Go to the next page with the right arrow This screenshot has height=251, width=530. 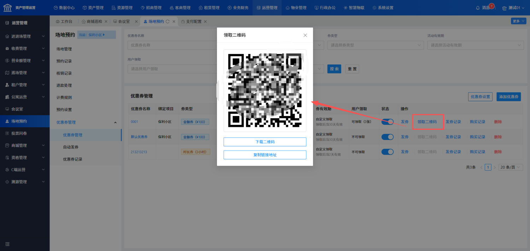(x=495, y=167)
